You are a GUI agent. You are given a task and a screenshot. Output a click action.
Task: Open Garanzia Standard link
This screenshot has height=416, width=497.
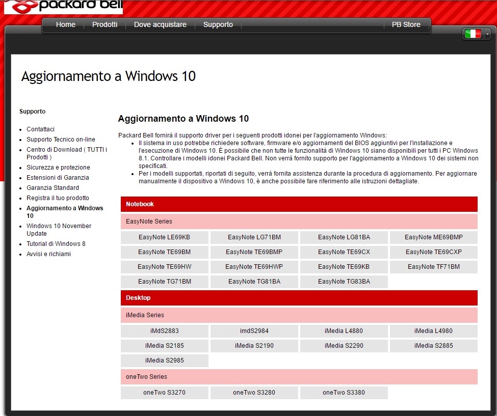pos(53,187)
